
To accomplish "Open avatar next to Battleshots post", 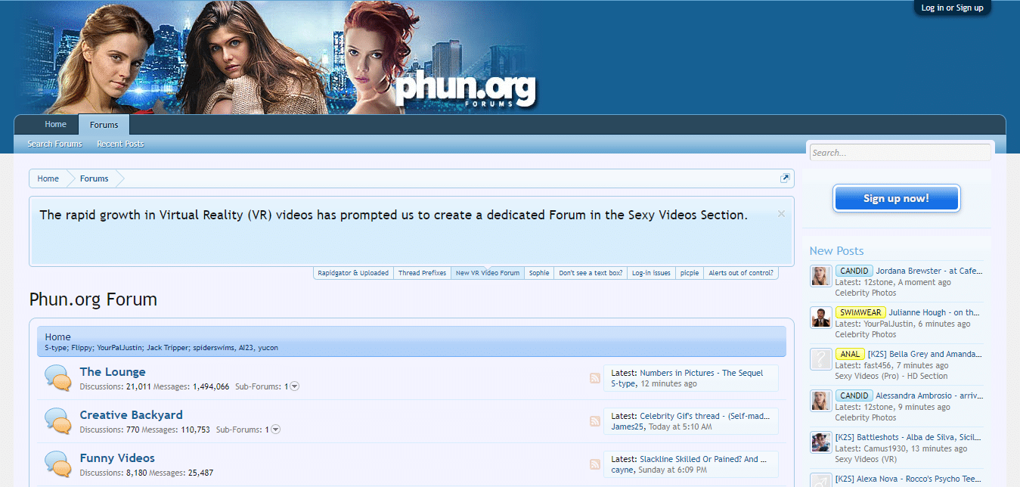I will tap(821, 442).
